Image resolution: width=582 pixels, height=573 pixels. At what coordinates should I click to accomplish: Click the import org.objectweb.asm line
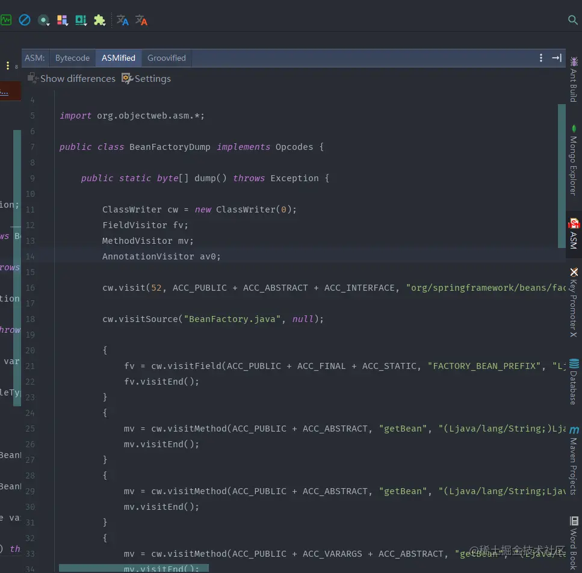coord(132,116)
